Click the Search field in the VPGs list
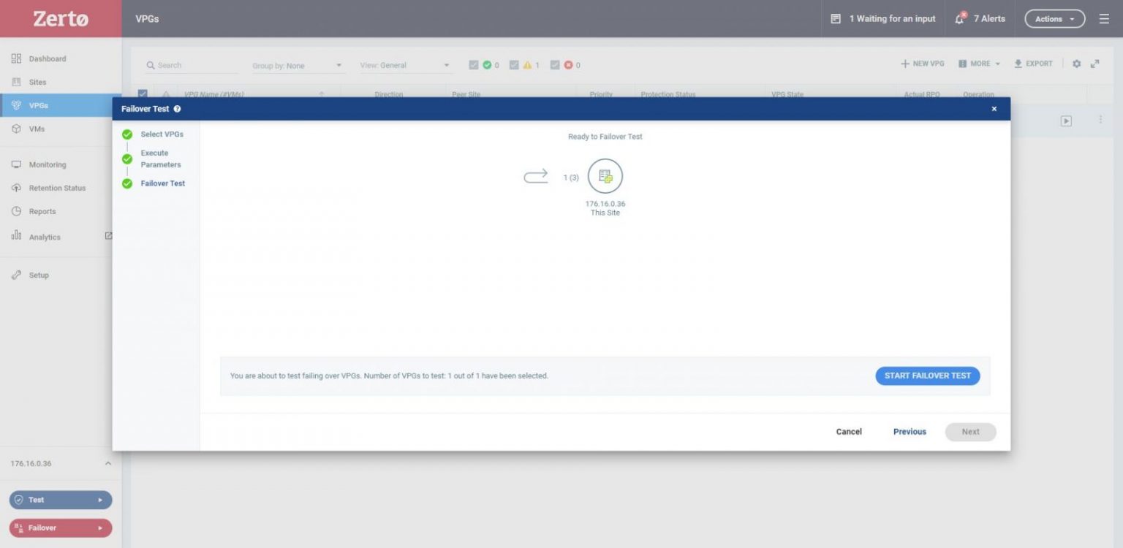Viewport: 1123px width, 548px height. coord(192,65)
